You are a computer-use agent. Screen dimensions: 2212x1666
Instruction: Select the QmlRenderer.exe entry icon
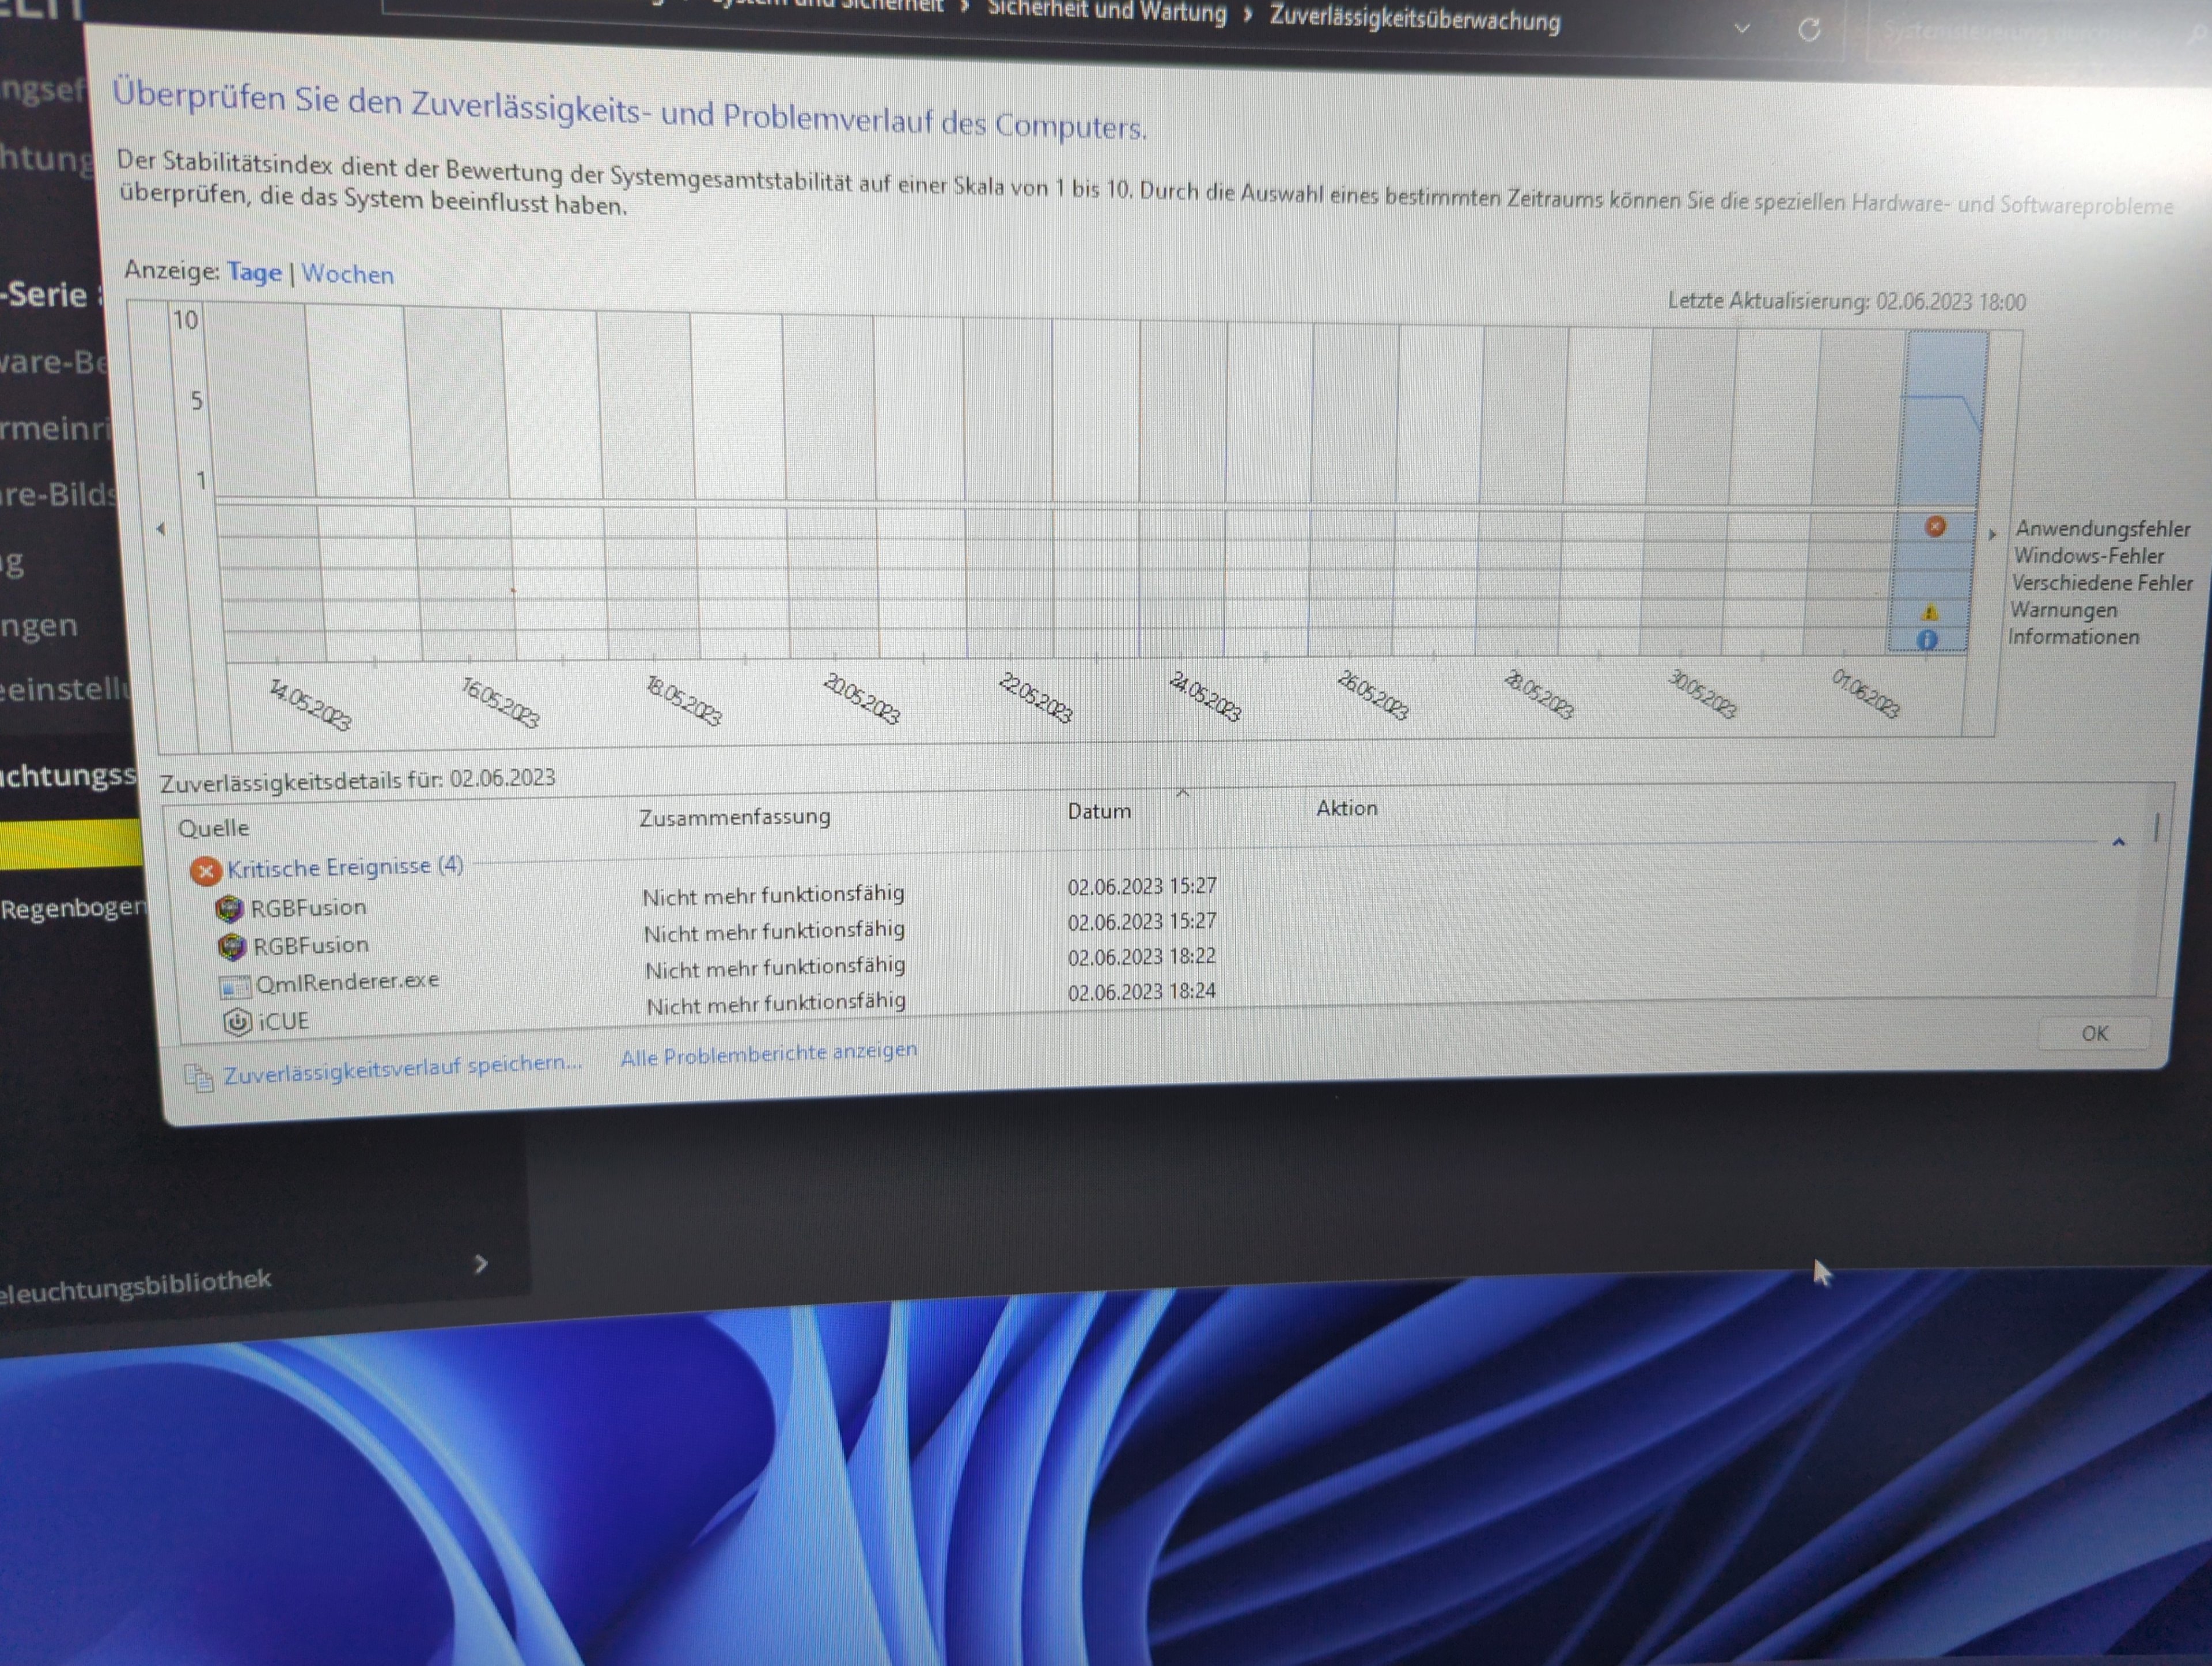pyautogui.click(x=234, y=987)
